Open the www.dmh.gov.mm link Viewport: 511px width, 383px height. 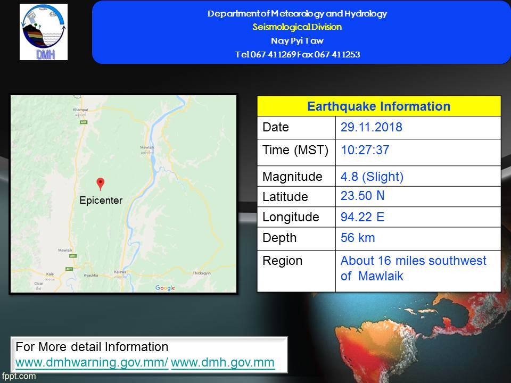coord(222,362)
